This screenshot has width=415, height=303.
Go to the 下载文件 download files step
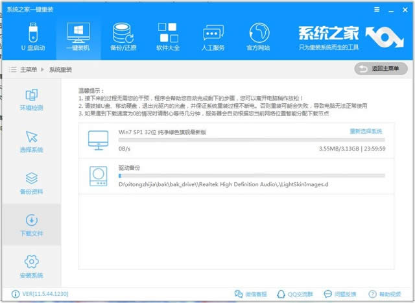pos(30,224)
